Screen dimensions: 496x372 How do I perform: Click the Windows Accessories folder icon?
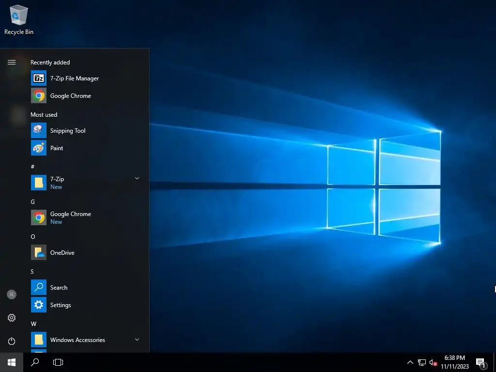[x=39, y=340]
